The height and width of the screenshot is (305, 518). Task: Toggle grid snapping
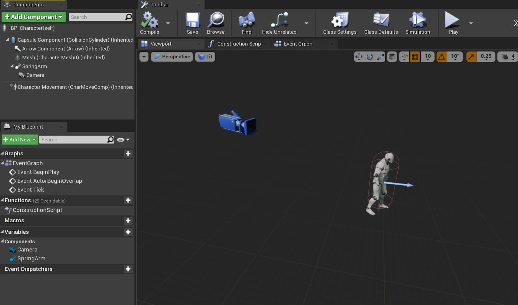(415, 57)
